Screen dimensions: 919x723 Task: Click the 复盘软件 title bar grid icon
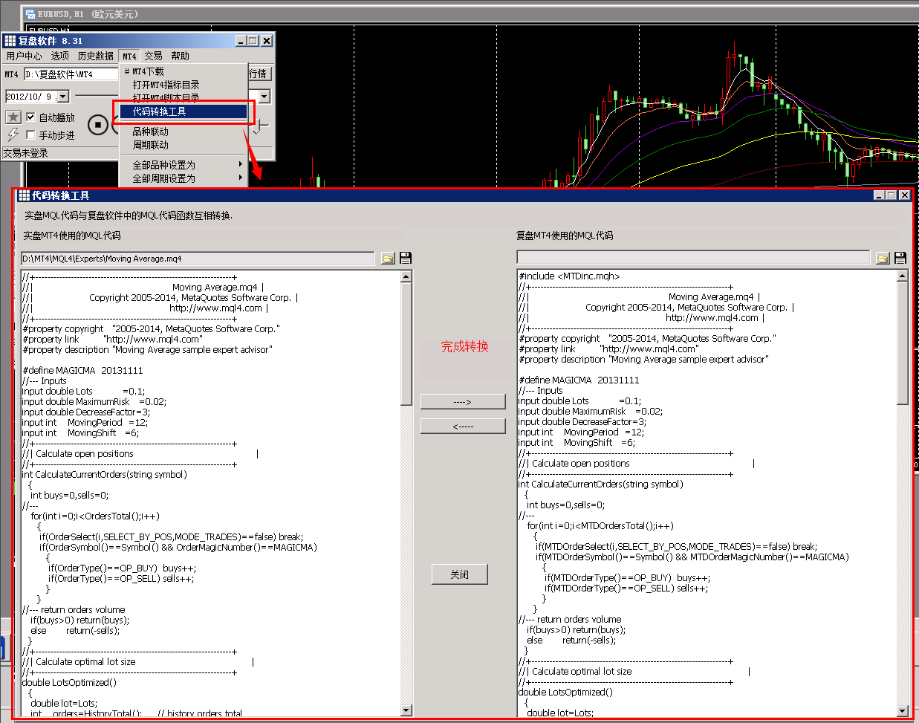coord(10,41)
